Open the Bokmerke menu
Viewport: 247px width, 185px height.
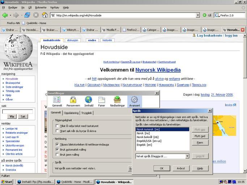pos(41,7)
